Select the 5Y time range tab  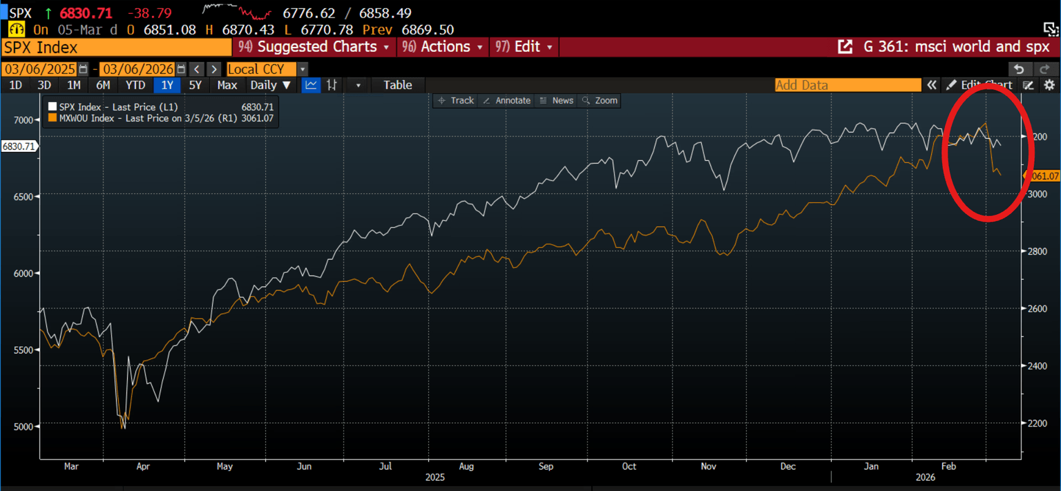pyautogui.click(x=195, y=85)
